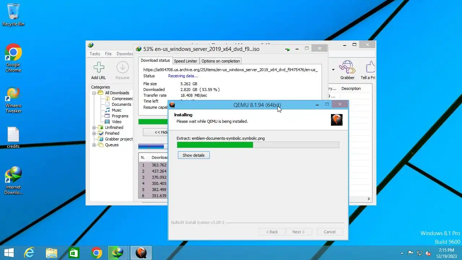This screenshot has width=462, height=260.
Task: Click the Action Center flag tray icon
Action: pos(411,253)
